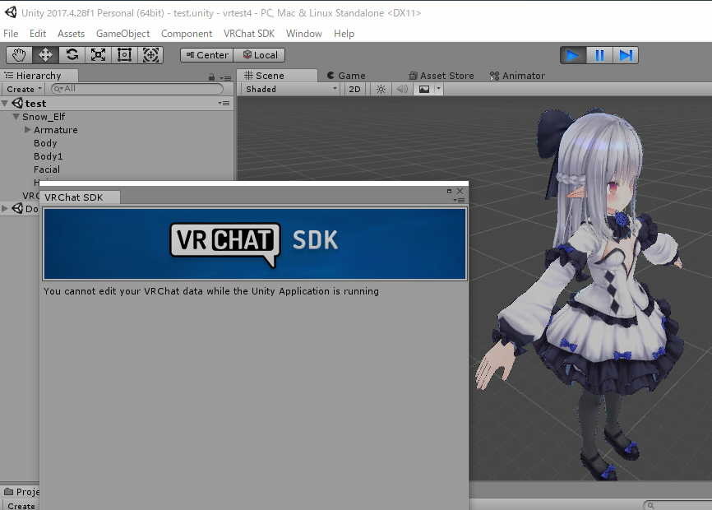Open the Component menu
The height and width of the screenshot is (510, 712).
pos(187,34)
